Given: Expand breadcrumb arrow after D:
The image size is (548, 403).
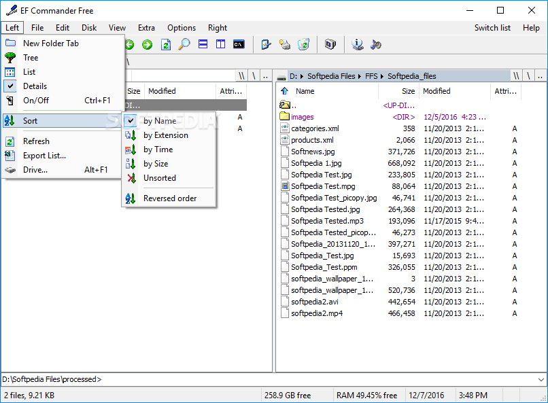Looking at the screenshot, I should 301,77.
